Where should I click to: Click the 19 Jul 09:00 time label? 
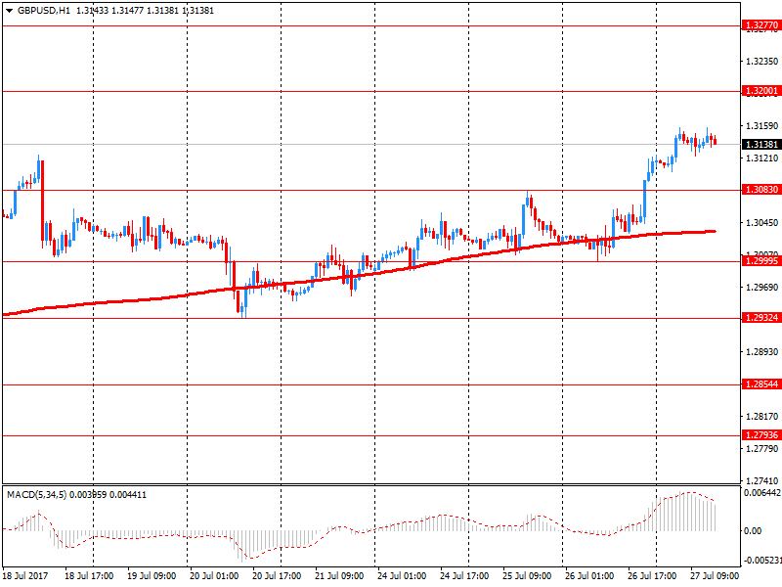[152, 576]
